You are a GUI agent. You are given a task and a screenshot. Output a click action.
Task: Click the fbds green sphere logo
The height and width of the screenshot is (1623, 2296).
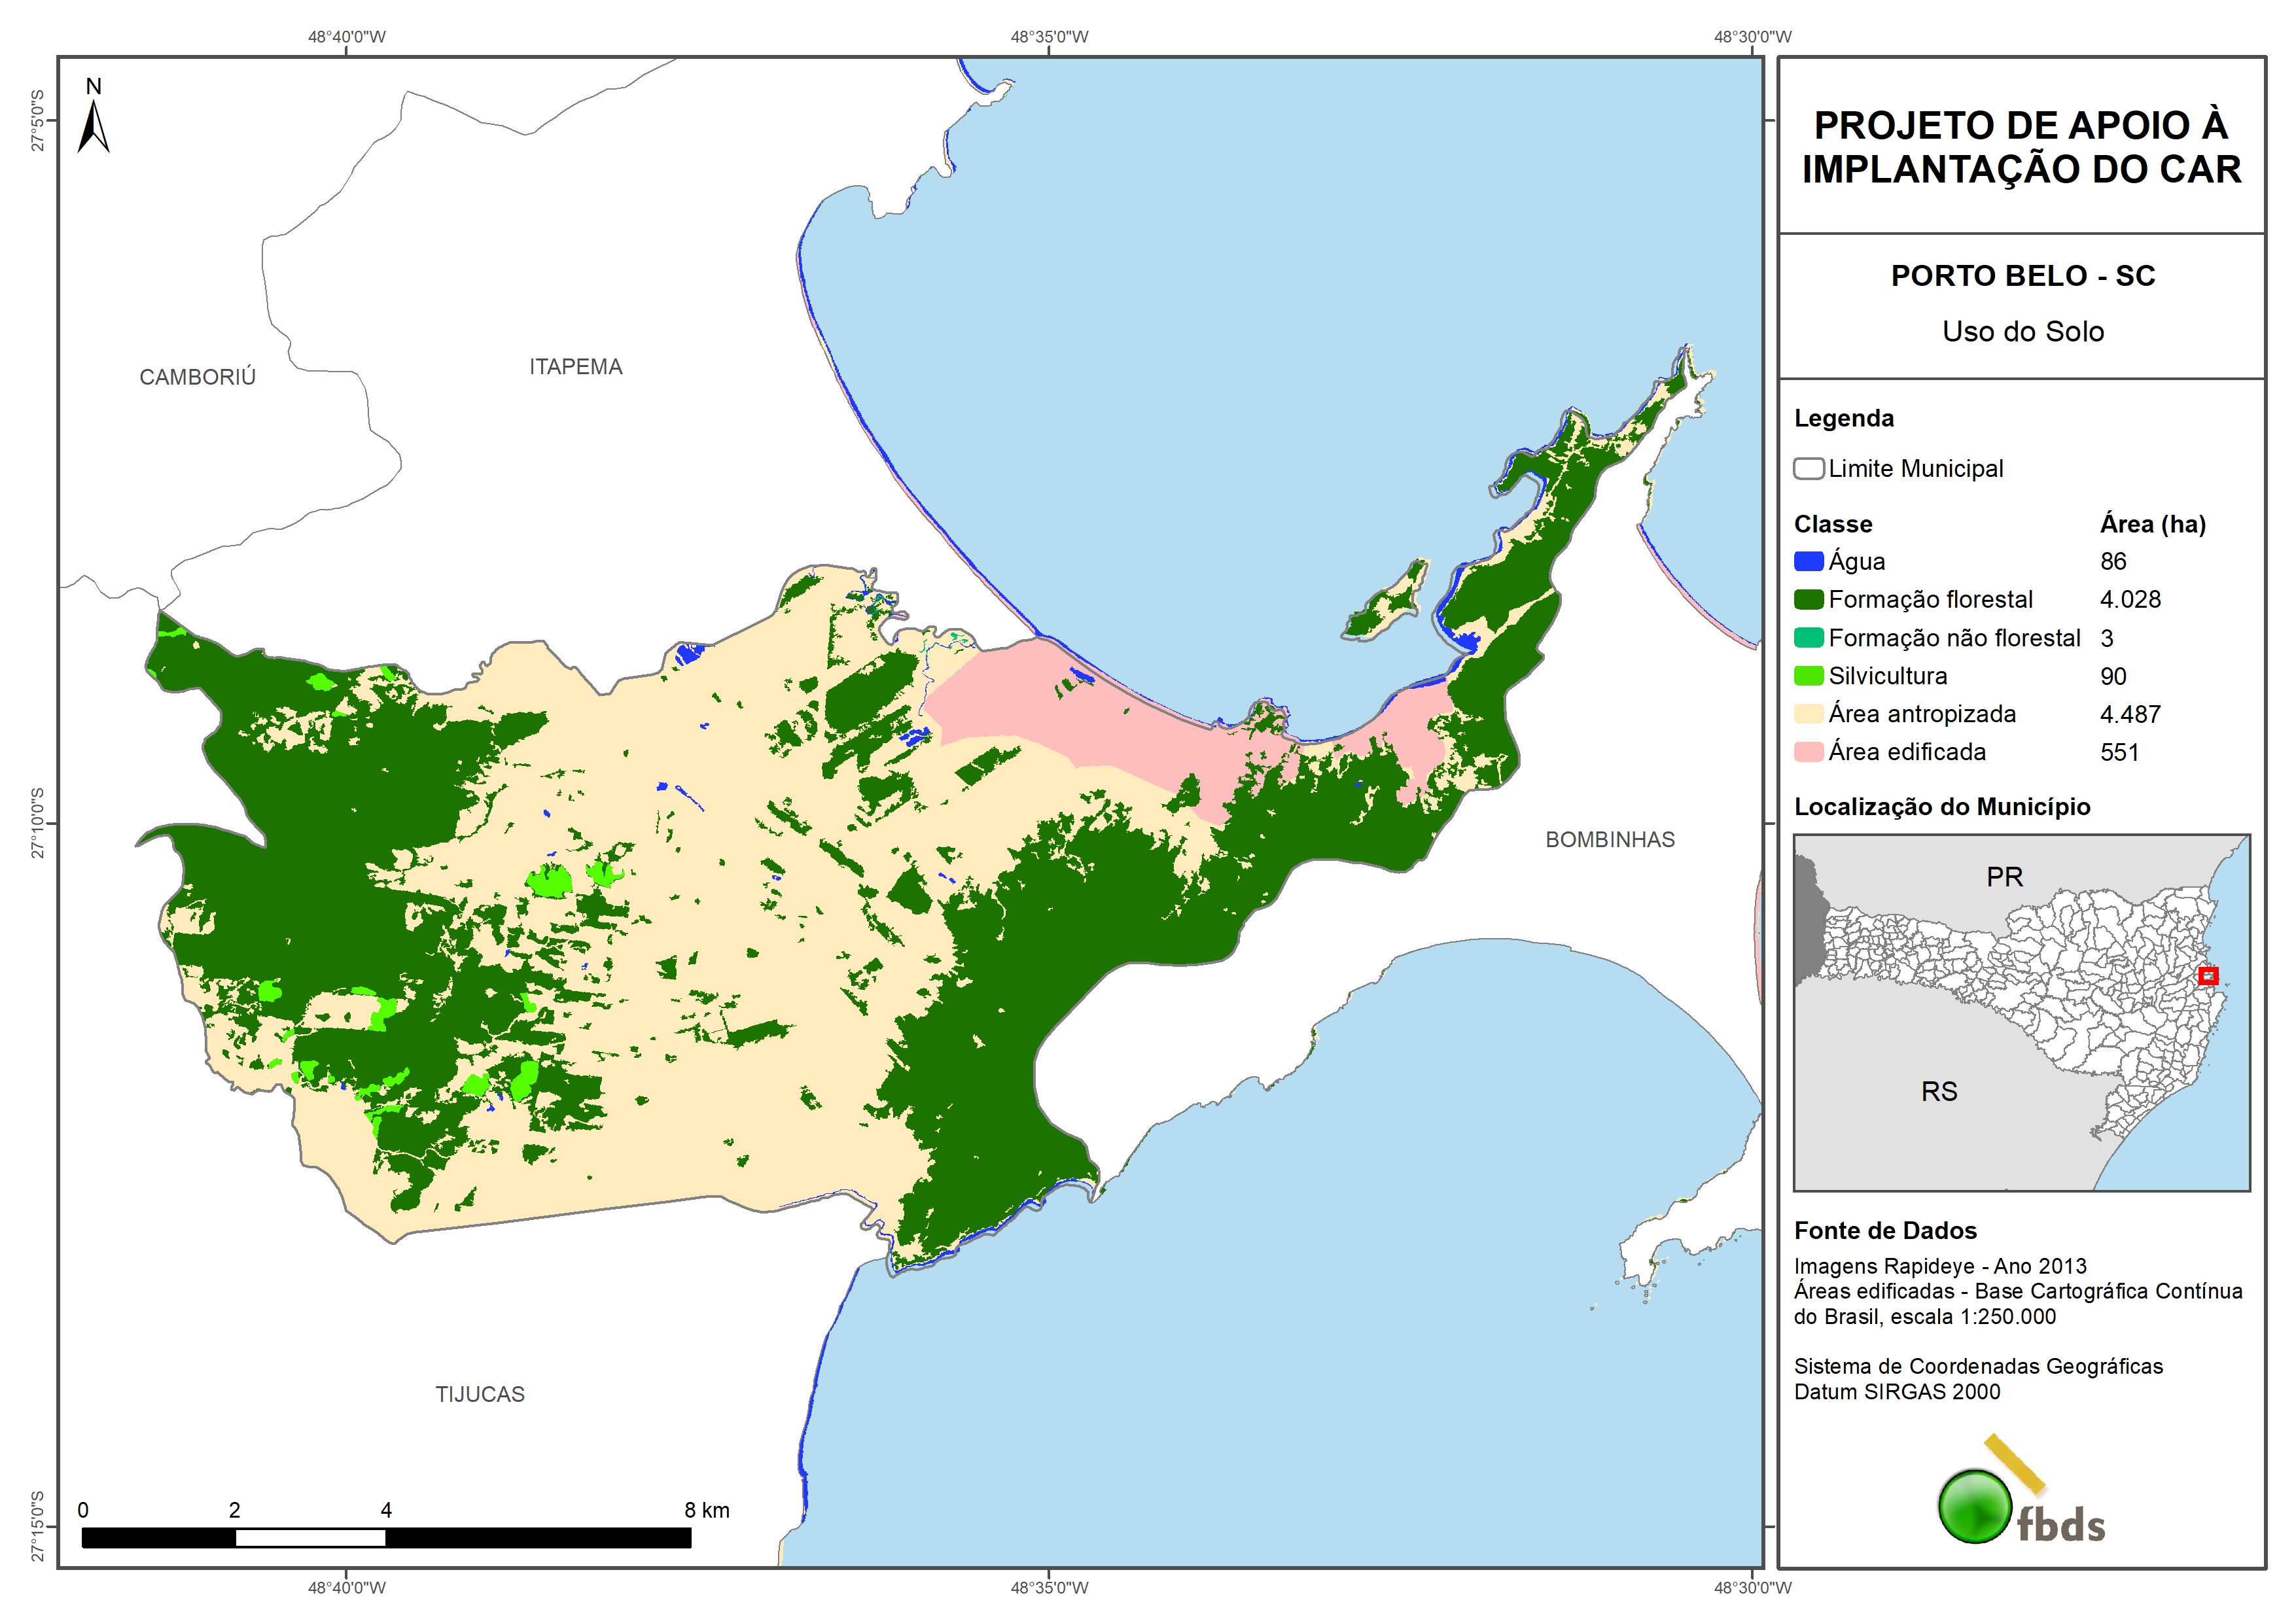[x=1974, y=1506]
